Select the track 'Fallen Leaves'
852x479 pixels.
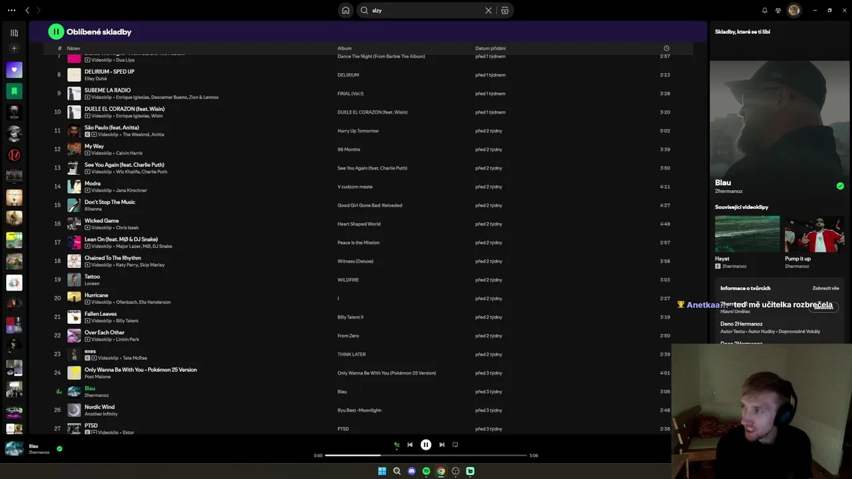click(101, 314)
